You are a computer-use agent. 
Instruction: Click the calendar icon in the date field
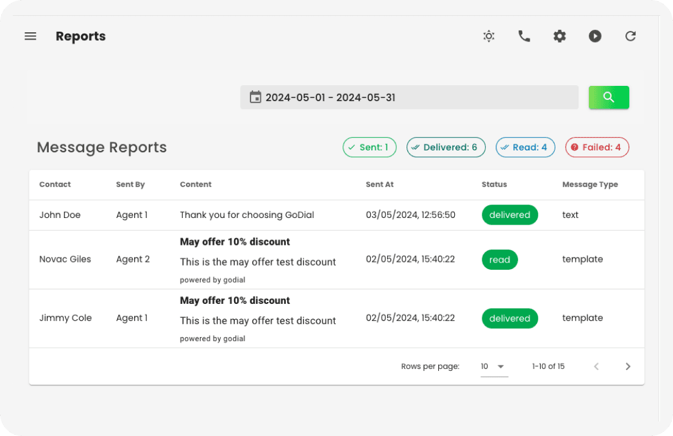[256, 97]
